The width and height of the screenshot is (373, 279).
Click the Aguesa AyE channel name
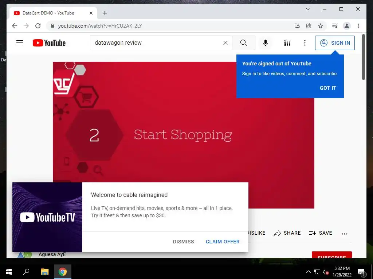52,254
